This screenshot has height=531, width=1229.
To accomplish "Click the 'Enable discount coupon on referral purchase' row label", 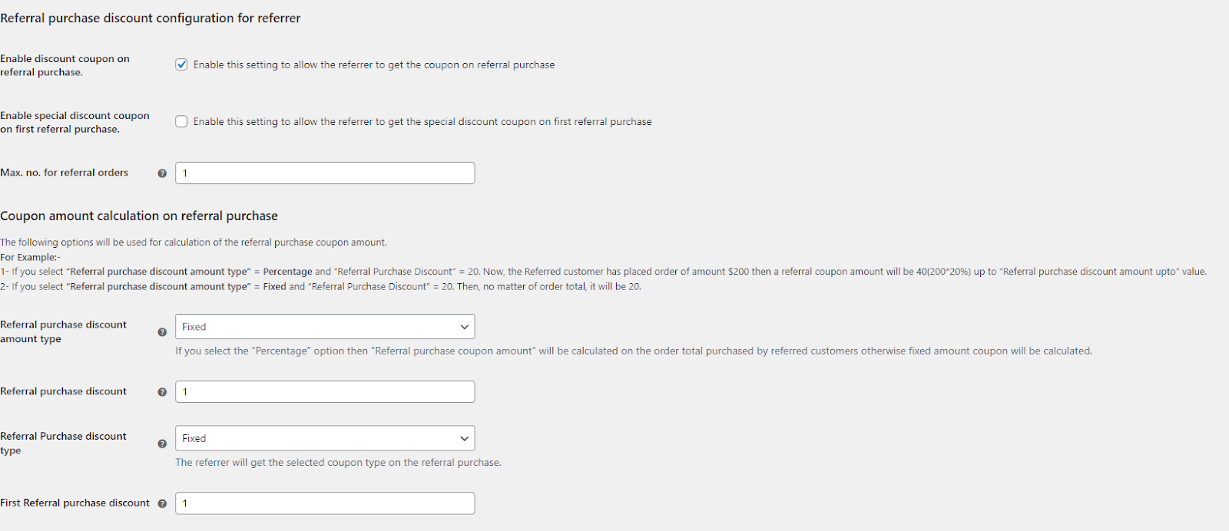I will coord(65,65).
